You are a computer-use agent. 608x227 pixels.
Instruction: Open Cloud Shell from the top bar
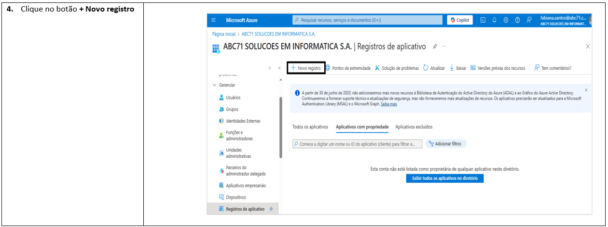tap(482, 20)
